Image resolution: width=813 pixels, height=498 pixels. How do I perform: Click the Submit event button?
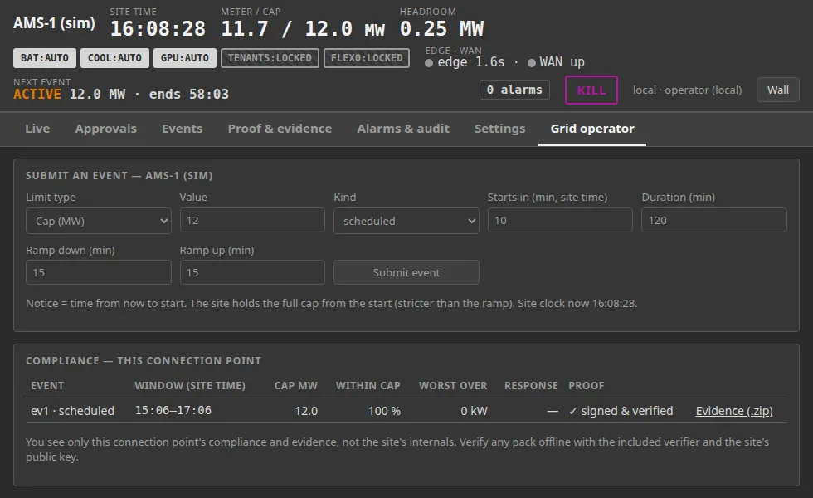406,272
